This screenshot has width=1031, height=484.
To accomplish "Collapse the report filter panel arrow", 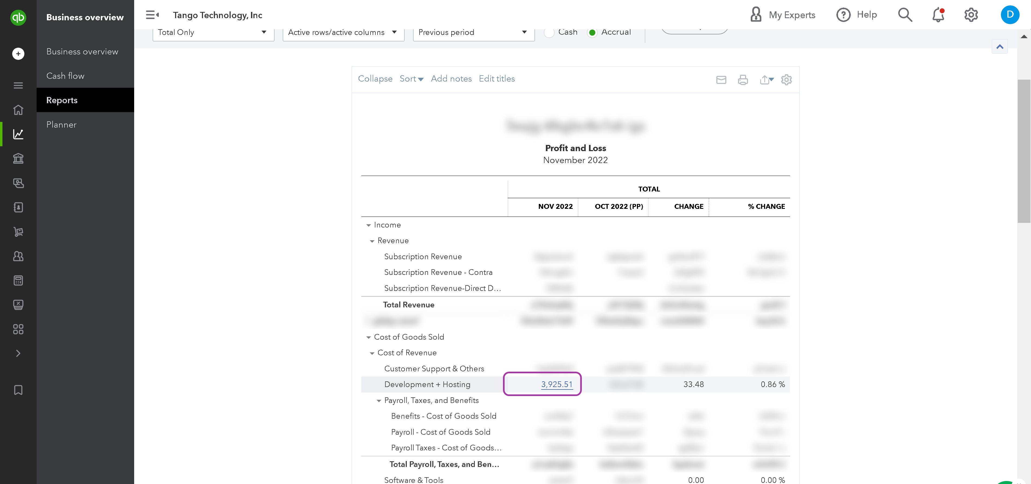I will coord(999,46).
